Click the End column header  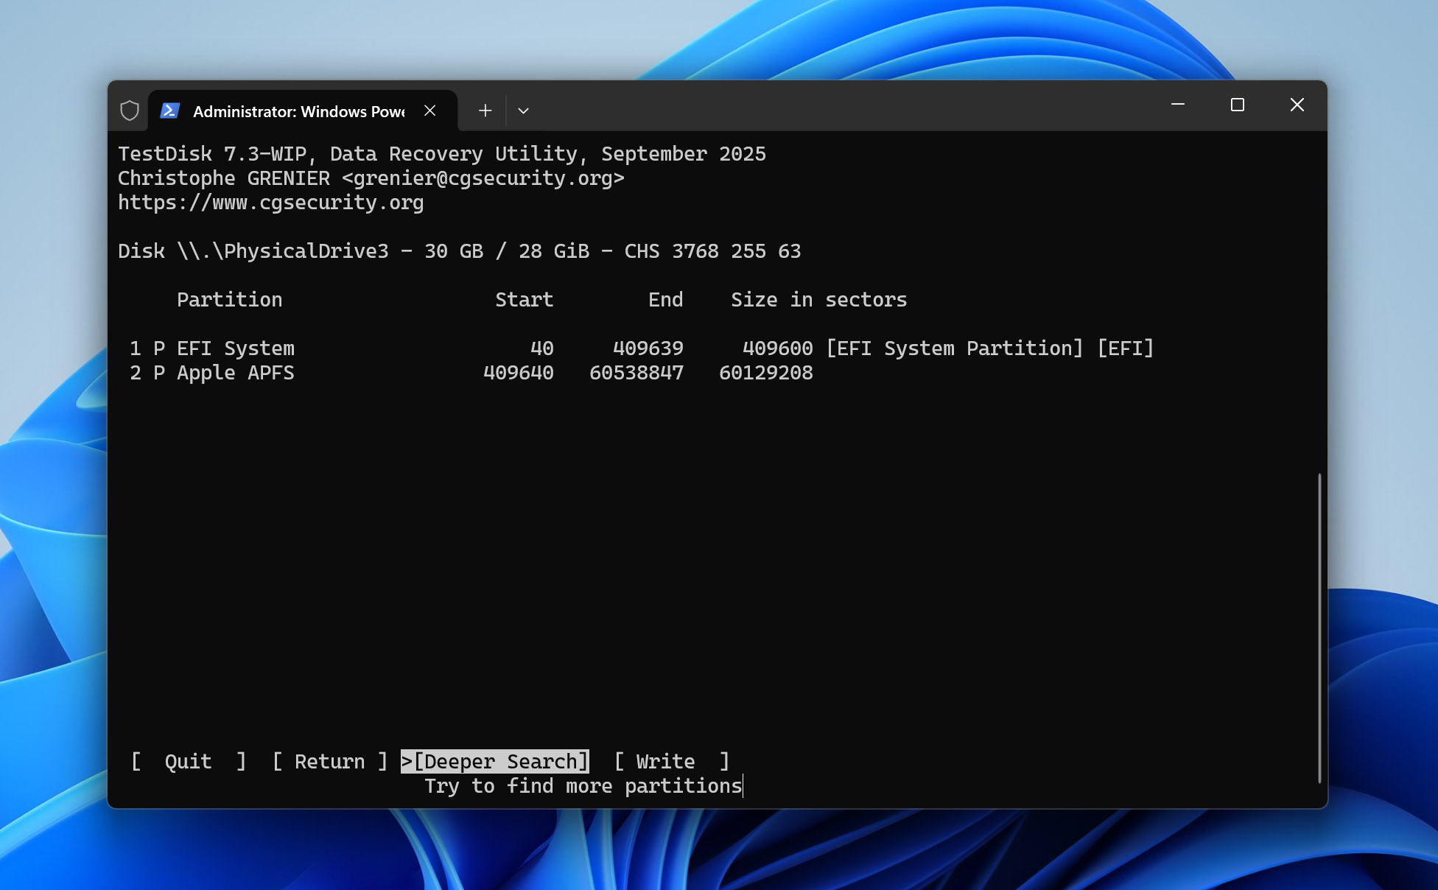click(x=666, y=300)
